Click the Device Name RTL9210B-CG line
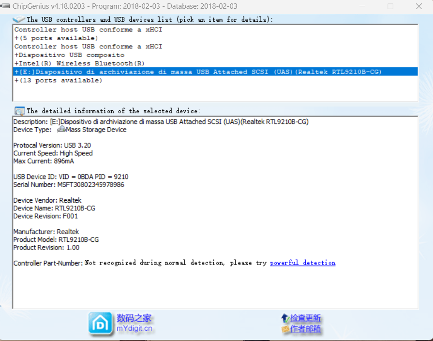Viewport: 433px width, 341px height. [54, 208]
